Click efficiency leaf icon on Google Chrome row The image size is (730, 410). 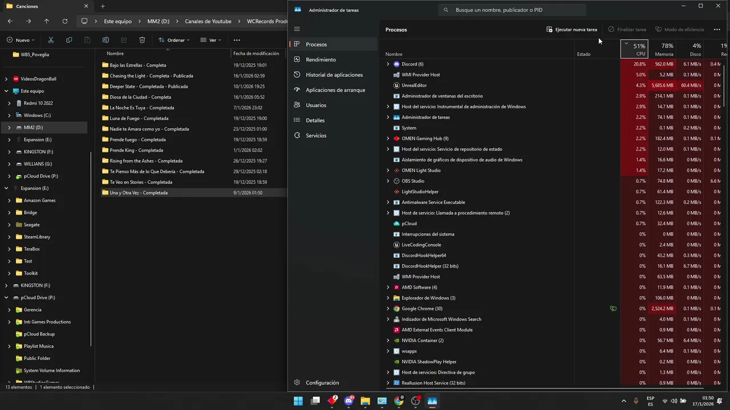(613, 309)
